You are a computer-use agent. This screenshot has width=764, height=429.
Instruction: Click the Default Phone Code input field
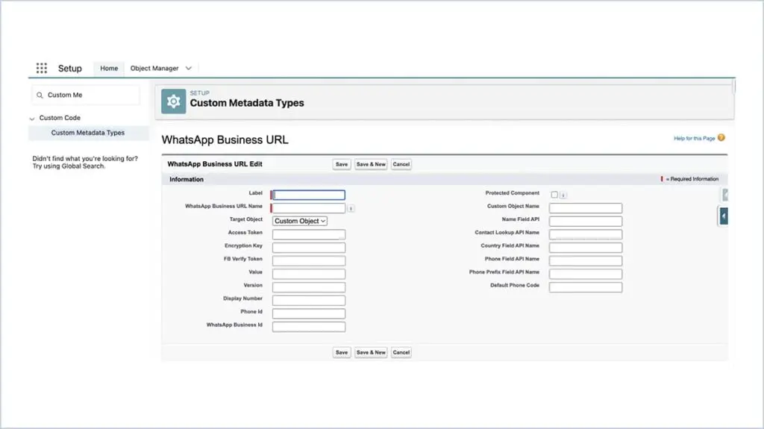point(585,287)
